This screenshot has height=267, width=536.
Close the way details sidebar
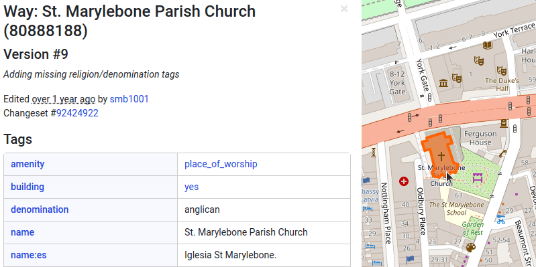point(344,9)
